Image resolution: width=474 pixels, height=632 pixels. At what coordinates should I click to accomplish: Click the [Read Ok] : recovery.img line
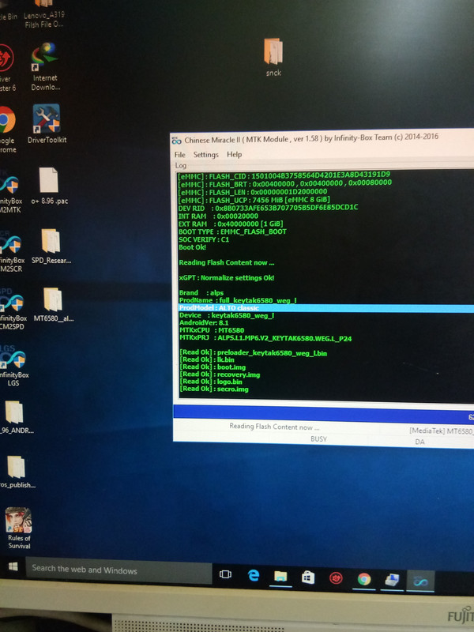(x=220, y=374)
